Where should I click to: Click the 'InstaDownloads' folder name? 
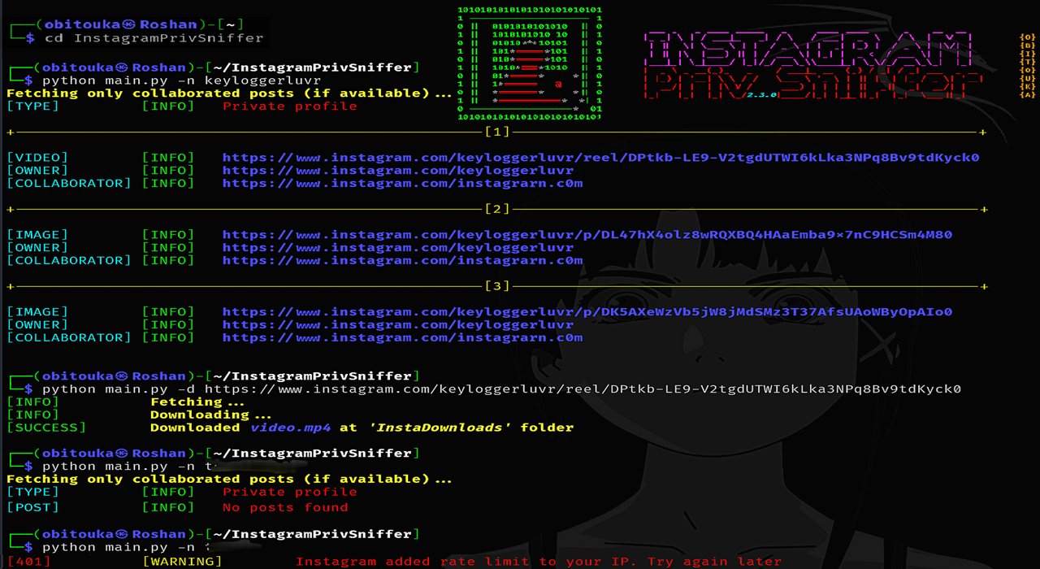click(x=440, y=428)
